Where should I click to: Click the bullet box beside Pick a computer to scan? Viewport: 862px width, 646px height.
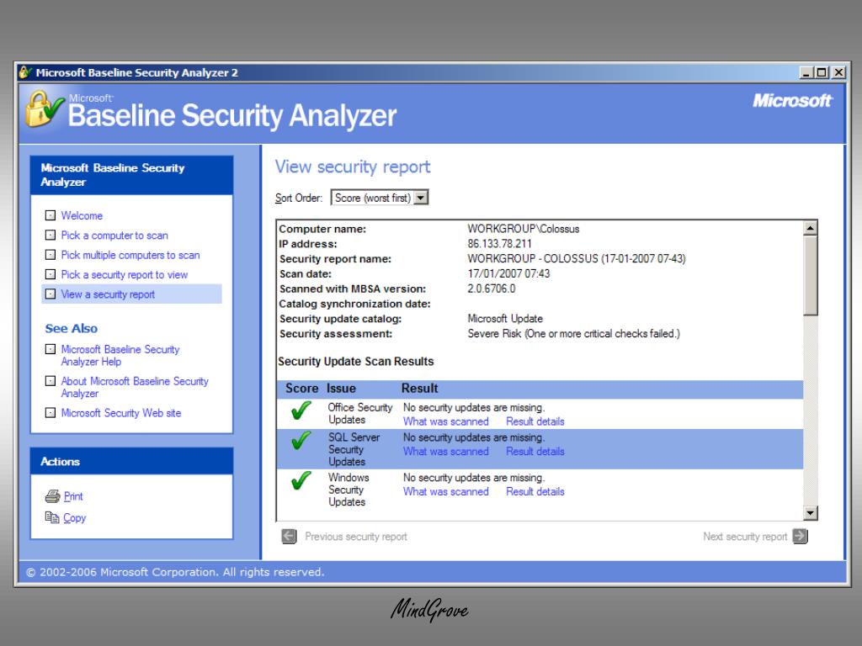pyautogui.click(x=50, y=236)
